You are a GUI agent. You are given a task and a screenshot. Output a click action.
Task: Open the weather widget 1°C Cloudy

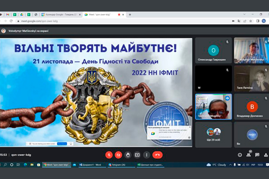(x=216, y=165)
